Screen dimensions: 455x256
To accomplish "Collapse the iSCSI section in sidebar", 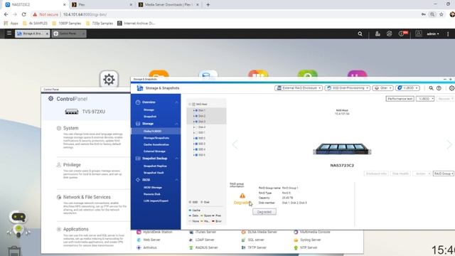I will 176,180.
